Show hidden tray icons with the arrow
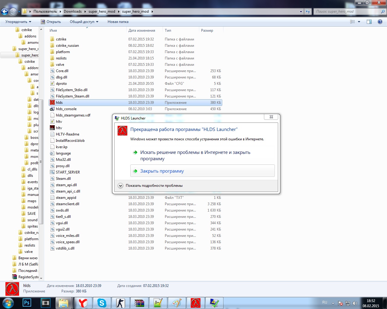 click(x=333, y=303)
